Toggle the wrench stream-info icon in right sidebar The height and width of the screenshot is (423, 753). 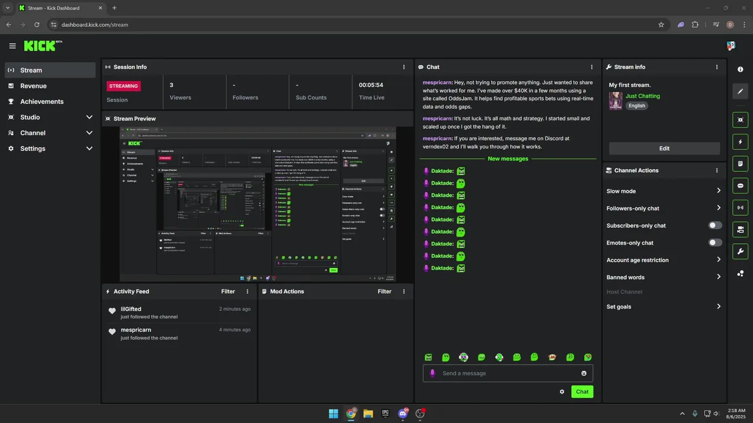740,251
